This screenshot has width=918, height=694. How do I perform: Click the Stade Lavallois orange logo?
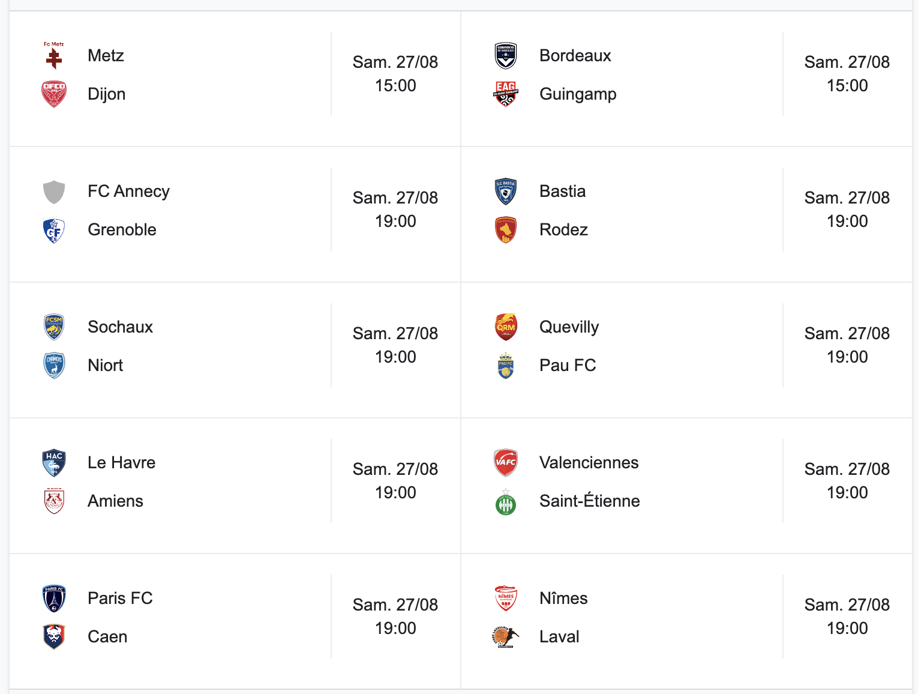click(x=506, y=637)
